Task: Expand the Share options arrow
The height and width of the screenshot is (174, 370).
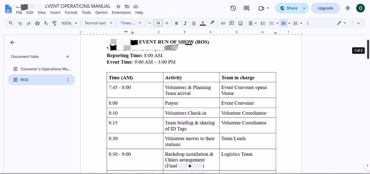Action: pyautogui.click(x=304, y=8)
